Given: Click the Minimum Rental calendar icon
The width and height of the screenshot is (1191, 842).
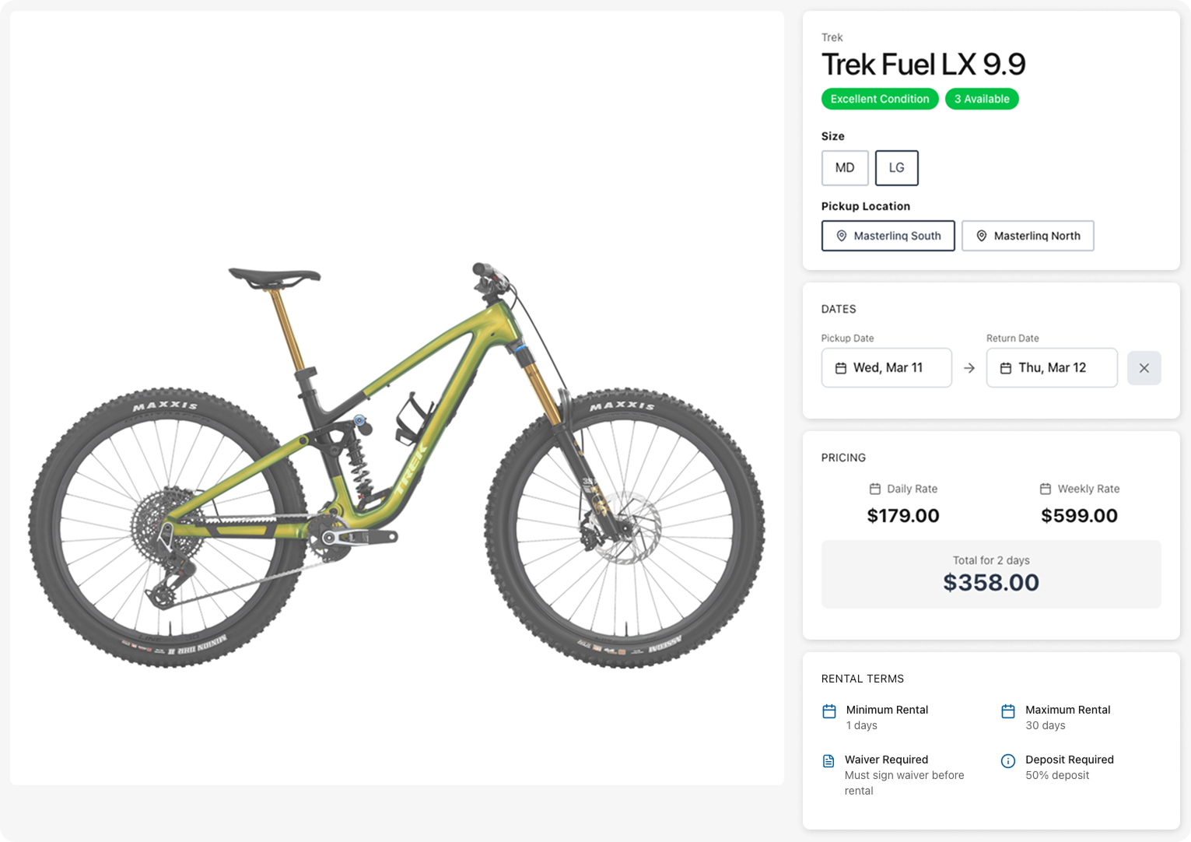Looking at the screenshot, I should (829, 711).
